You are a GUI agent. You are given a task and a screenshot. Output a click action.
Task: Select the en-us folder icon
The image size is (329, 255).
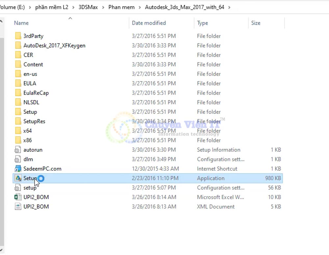pos(18,74)
